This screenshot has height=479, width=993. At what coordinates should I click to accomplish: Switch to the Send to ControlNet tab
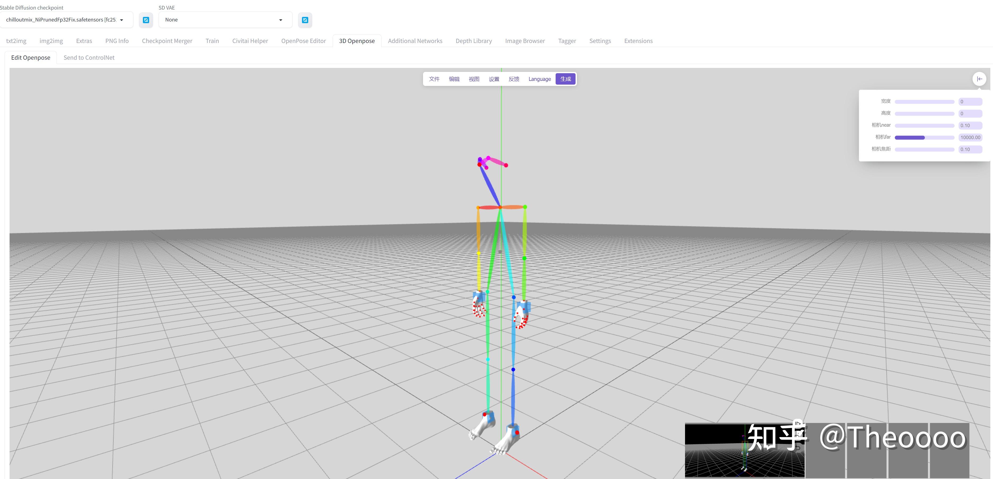pyautogui.click(x=89, y=58)
